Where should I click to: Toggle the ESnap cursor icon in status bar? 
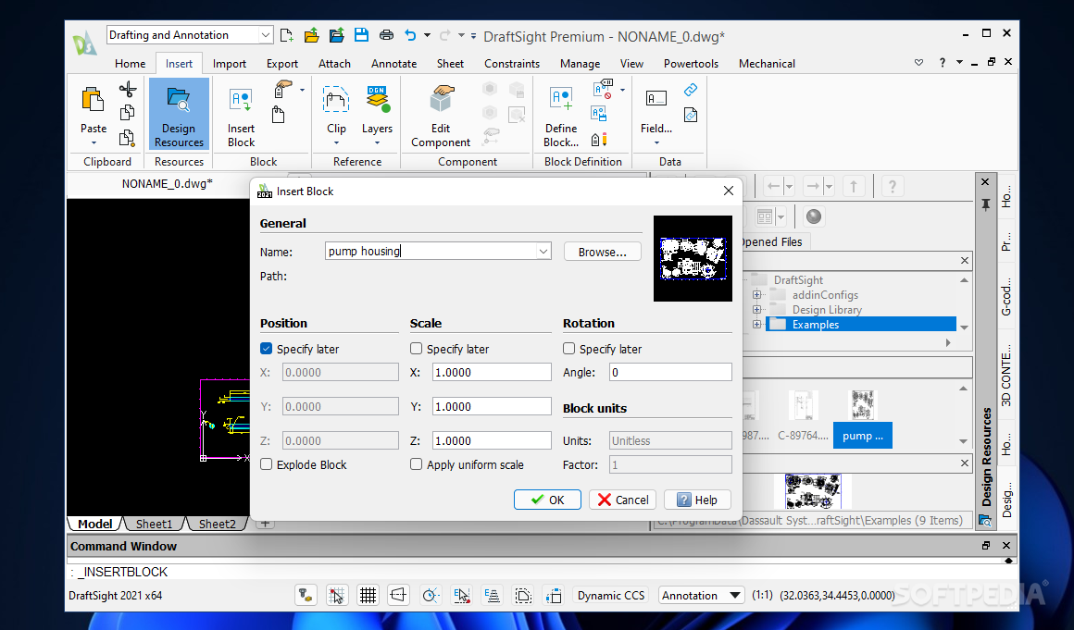[462, 595]
